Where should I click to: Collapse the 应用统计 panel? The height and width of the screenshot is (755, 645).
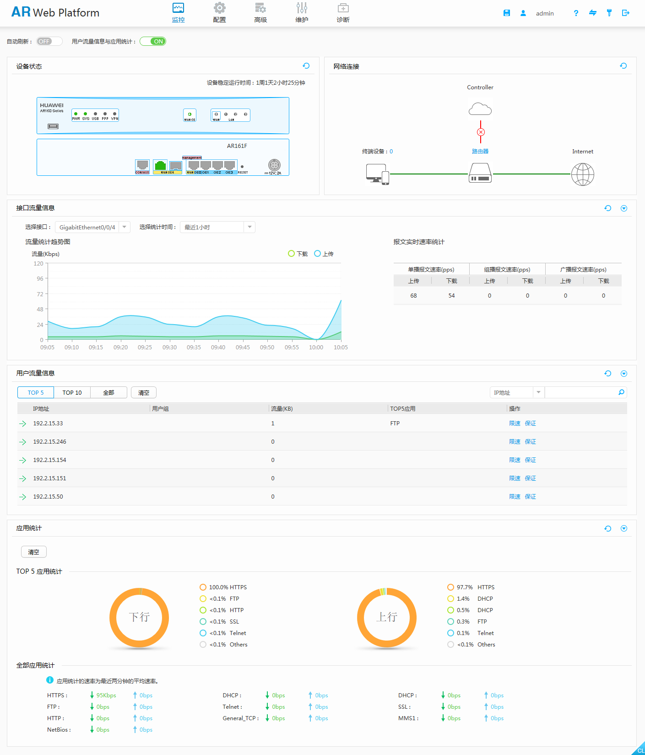click(623, 528)
